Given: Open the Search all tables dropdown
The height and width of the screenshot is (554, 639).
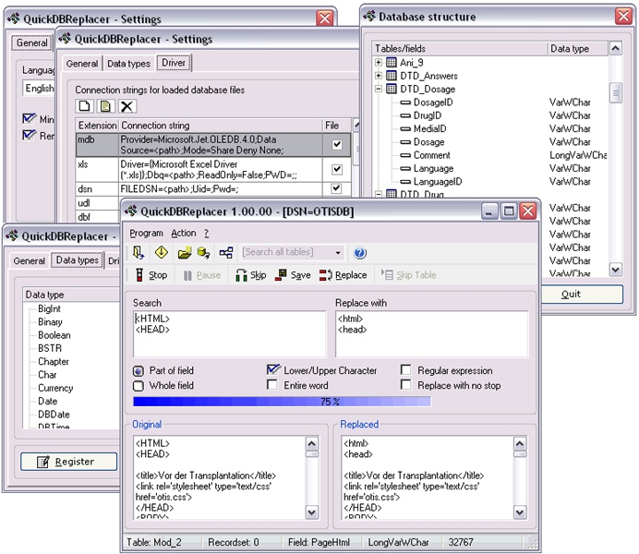Looking at the screenshot, I should [338, 252].
